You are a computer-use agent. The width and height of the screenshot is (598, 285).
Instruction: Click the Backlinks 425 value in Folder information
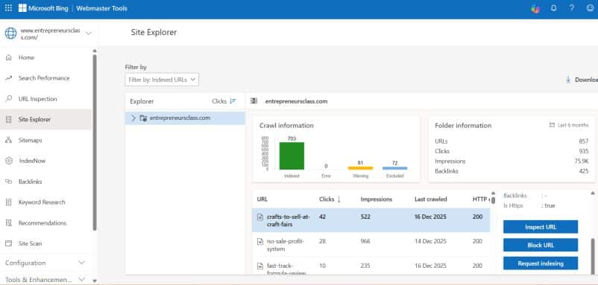[x=584, y=171]
